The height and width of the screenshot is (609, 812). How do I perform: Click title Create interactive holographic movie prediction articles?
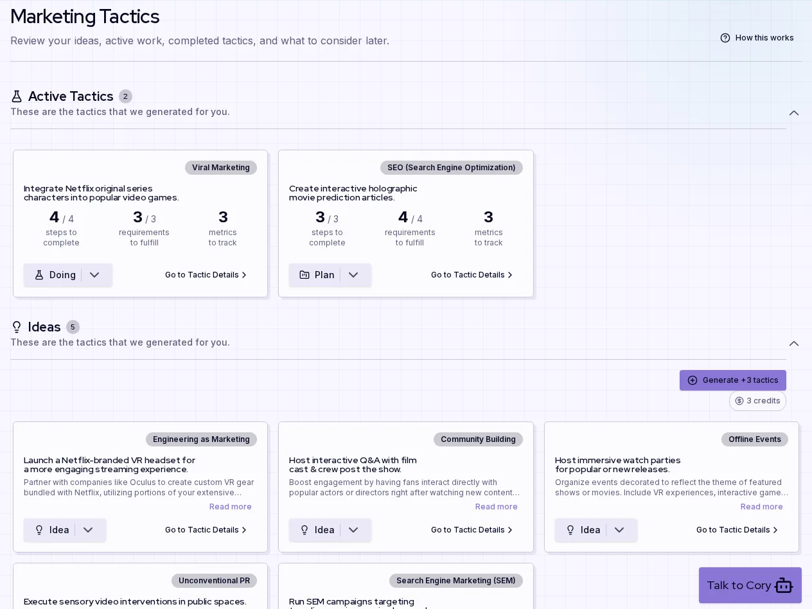[353, 193]
